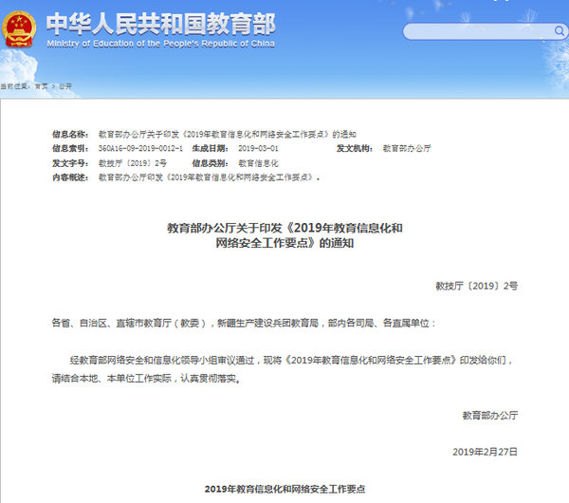
Task: Select information category 教育信息化
Action: [258, 163]
